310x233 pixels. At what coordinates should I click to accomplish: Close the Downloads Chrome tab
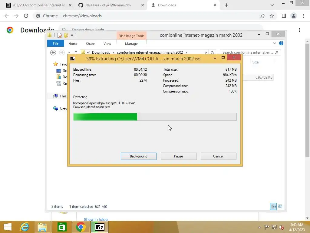(x=215, y=5)
